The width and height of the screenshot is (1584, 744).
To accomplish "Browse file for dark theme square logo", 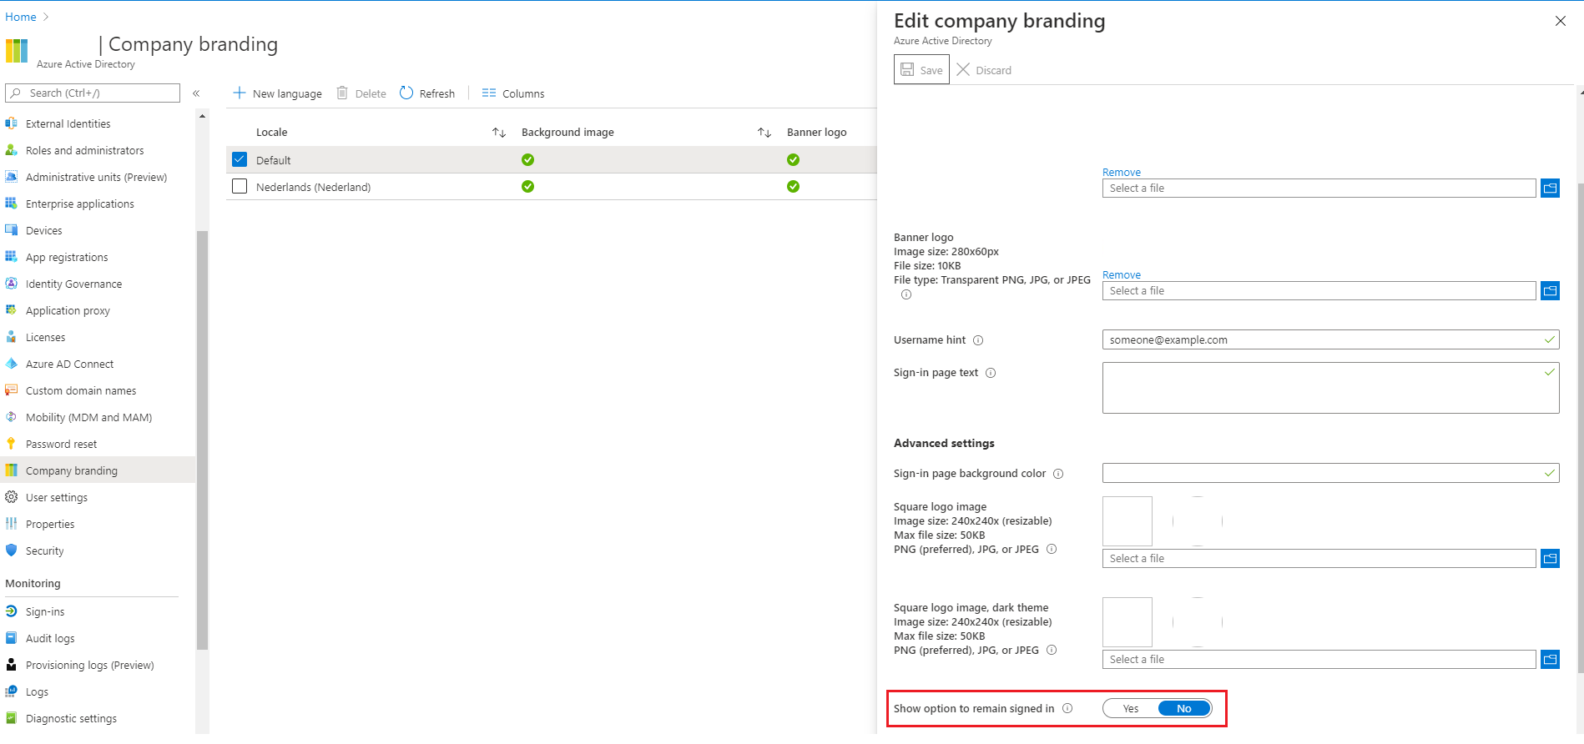I will pos(1550,659).
